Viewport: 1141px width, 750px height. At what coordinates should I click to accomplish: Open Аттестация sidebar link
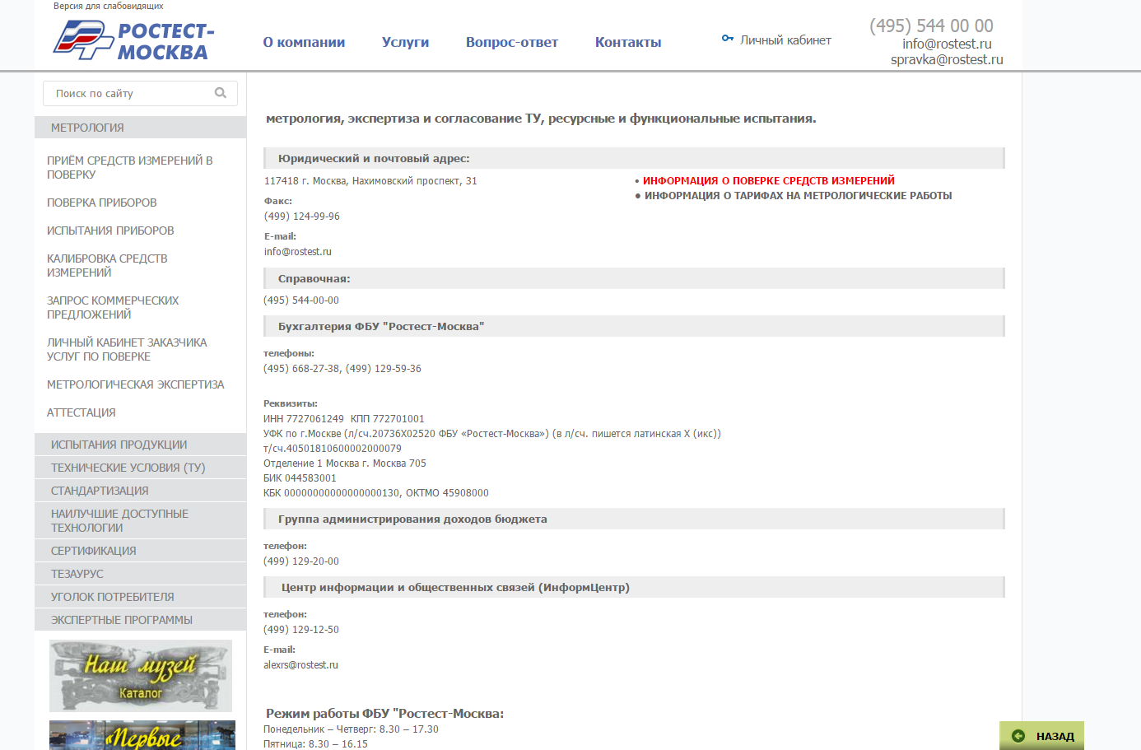pos(81,412)
